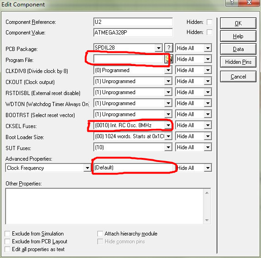Close the Edit Component dialog
Viewport: 261px width, 258px height.
tap(249, 3)
